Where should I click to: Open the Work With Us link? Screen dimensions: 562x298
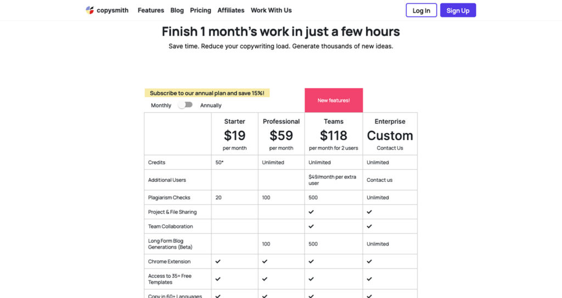pyautogui.click(x=271, y=10)
